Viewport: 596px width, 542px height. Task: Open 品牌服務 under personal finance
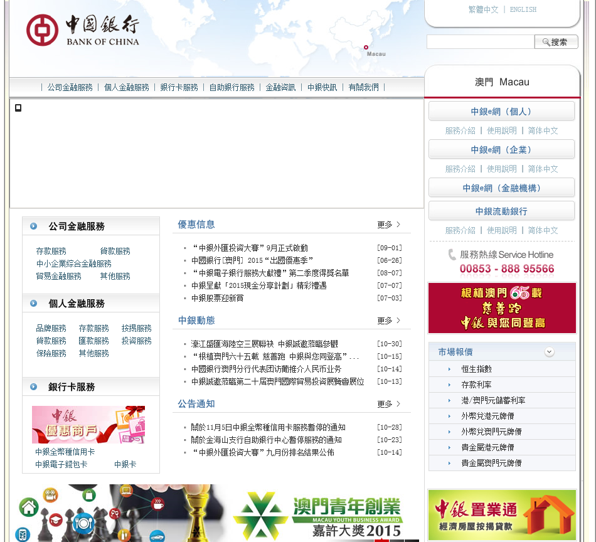[x=51, y=328]
